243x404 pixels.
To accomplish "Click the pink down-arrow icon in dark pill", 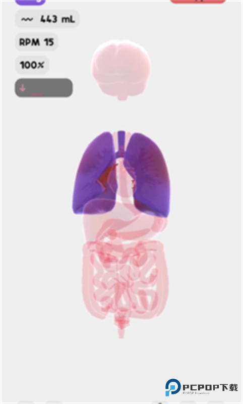I will click(x=23, y=88).
